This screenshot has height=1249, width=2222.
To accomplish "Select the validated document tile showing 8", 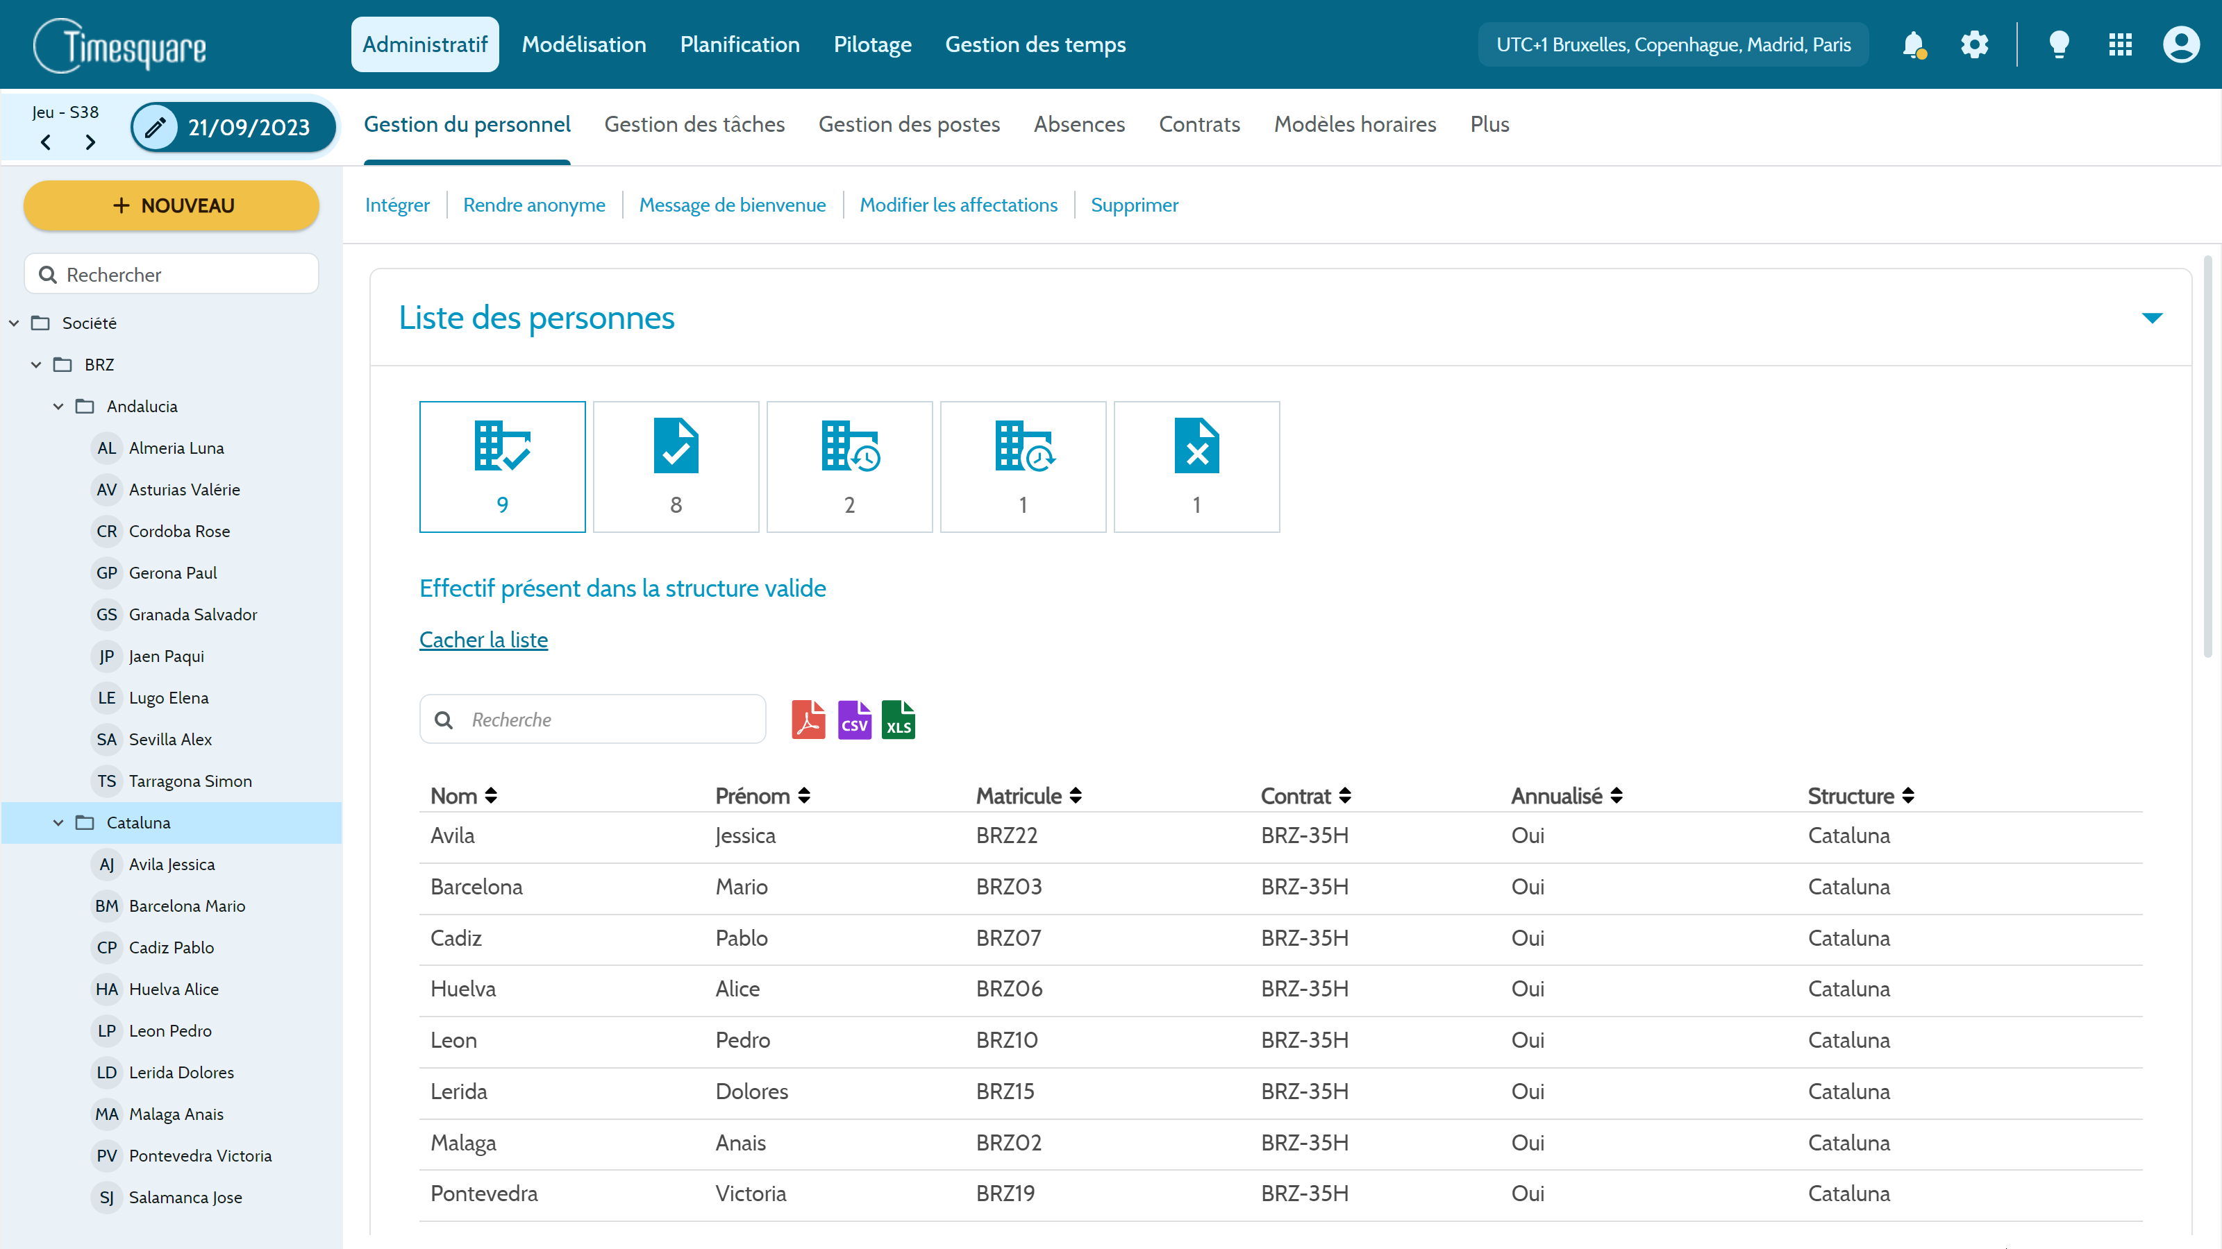I will click(x=676, y=466).
